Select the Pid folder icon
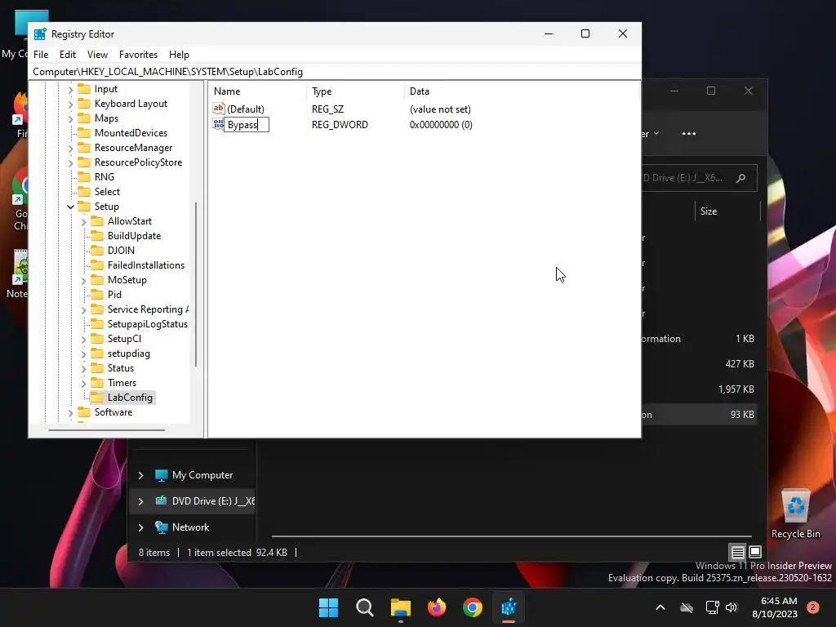 97,294
